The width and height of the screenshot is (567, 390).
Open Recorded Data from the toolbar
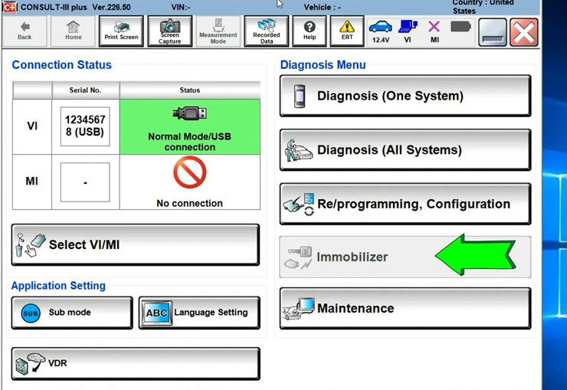click(267, 31)
